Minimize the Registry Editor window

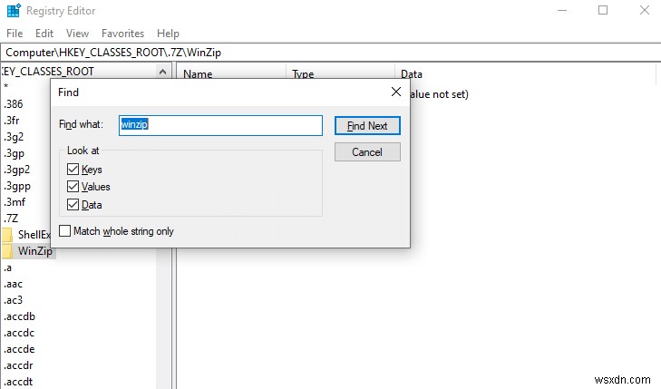562,10
